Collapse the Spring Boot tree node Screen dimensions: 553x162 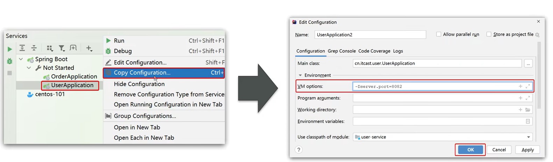pos(21,59)
